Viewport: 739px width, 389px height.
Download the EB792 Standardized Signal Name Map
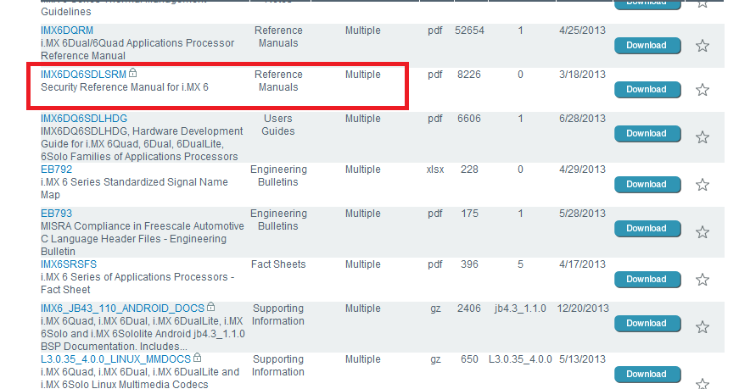point(646,184)
